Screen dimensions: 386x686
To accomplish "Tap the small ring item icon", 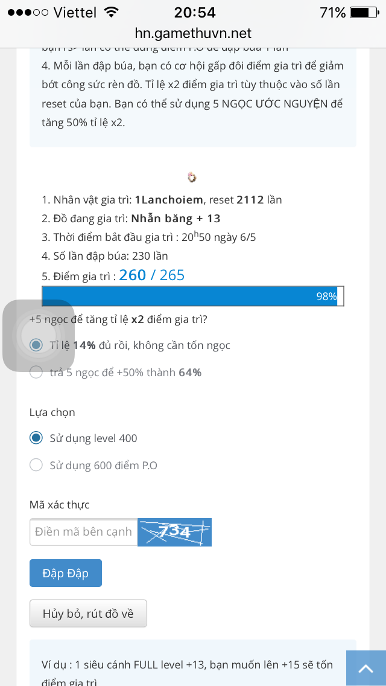I will tap(192, 177).
